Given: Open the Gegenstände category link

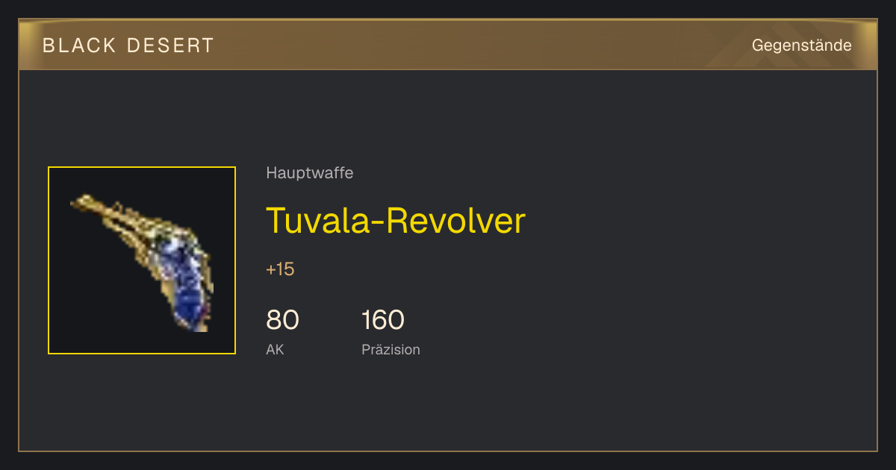Looking at the screenshot, I should (x=802, y=46).
